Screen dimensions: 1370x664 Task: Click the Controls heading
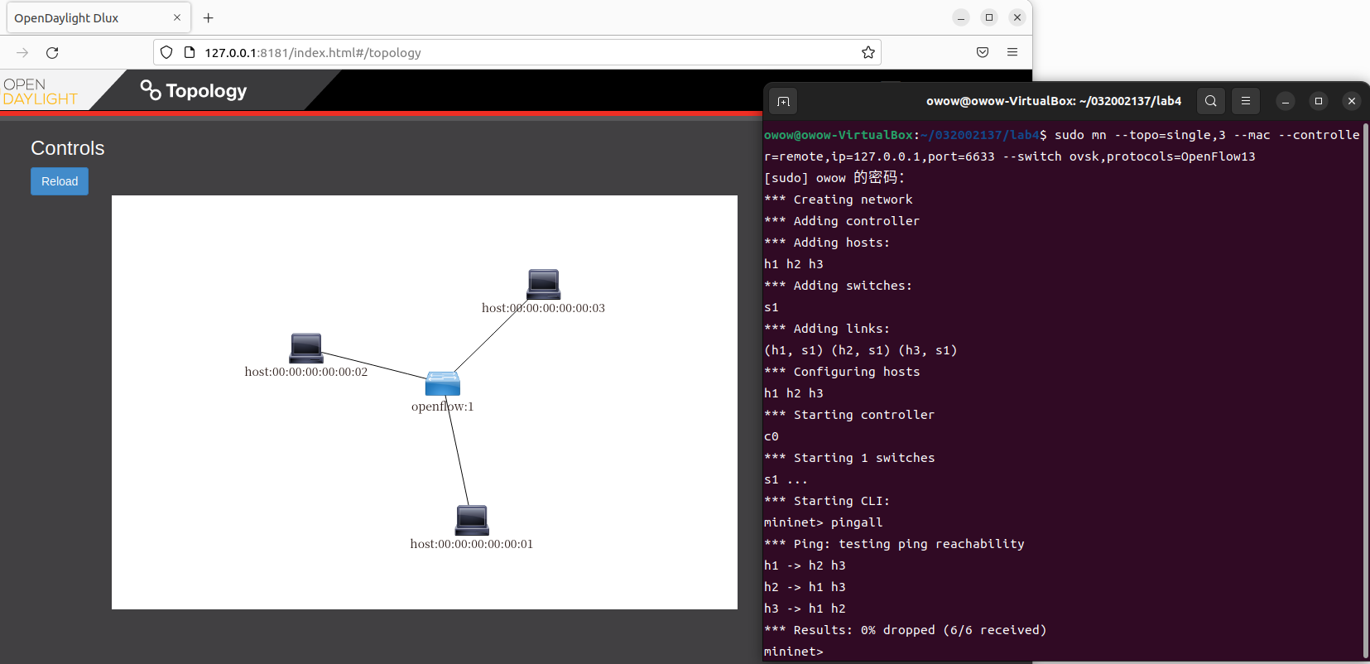[x=68, y=148]
